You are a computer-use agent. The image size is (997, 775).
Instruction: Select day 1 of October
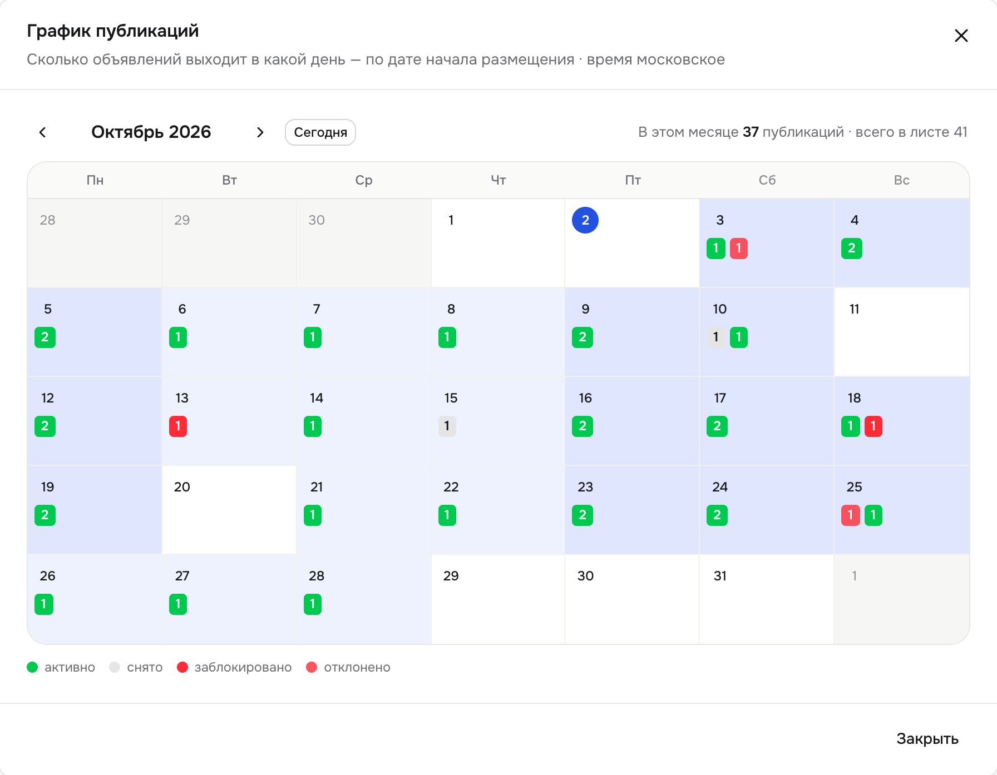coord(498,243)
